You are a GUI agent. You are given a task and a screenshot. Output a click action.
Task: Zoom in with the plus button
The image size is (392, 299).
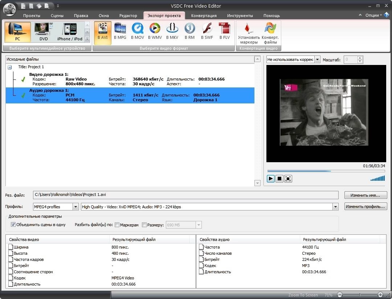click(x=380, y=295)
